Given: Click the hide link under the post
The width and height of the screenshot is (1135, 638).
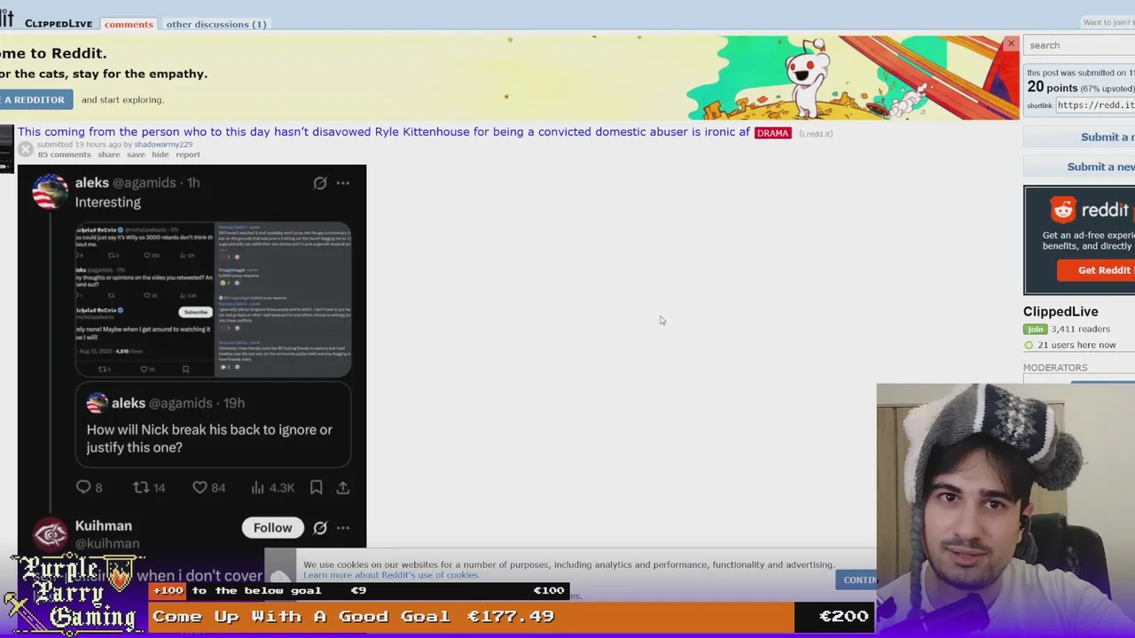Looking at the screenshot, I should coord(160,154).
